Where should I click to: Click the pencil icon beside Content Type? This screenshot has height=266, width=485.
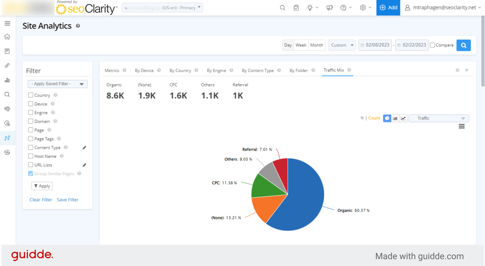tap(84, 147)
